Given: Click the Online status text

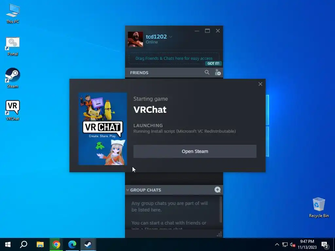Looking at the screenshot, I should [152, 42].
